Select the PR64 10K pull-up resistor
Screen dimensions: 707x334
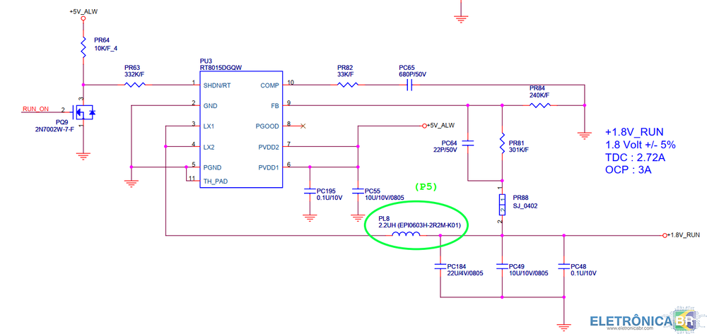83,46
